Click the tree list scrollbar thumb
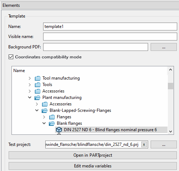The image size is (179, 171). point(170,86)
